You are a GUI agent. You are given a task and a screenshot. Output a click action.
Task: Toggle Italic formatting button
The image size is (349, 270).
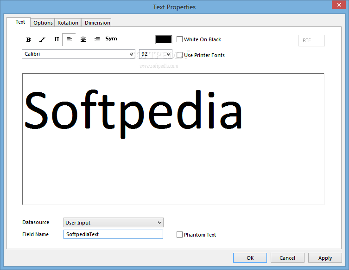(42, 39)
